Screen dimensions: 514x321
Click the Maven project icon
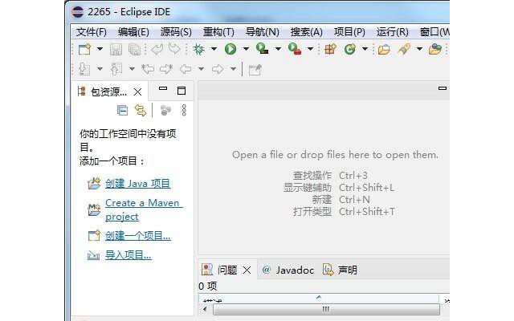(94, 209)
